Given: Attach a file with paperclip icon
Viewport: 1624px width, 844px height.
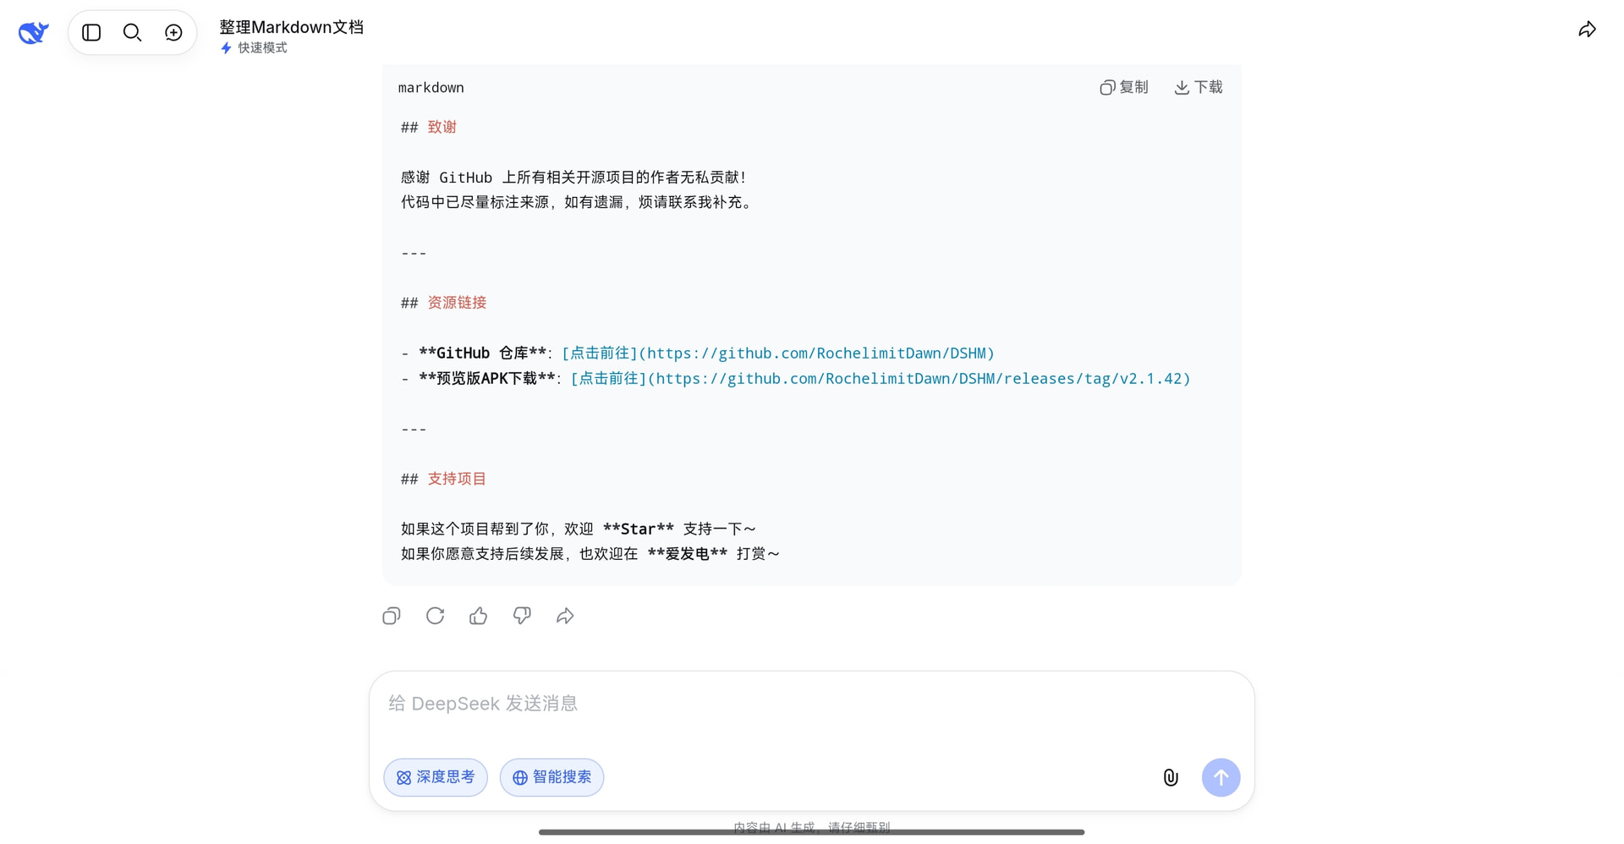Looking at the screenshot, I should [1171, 777].
